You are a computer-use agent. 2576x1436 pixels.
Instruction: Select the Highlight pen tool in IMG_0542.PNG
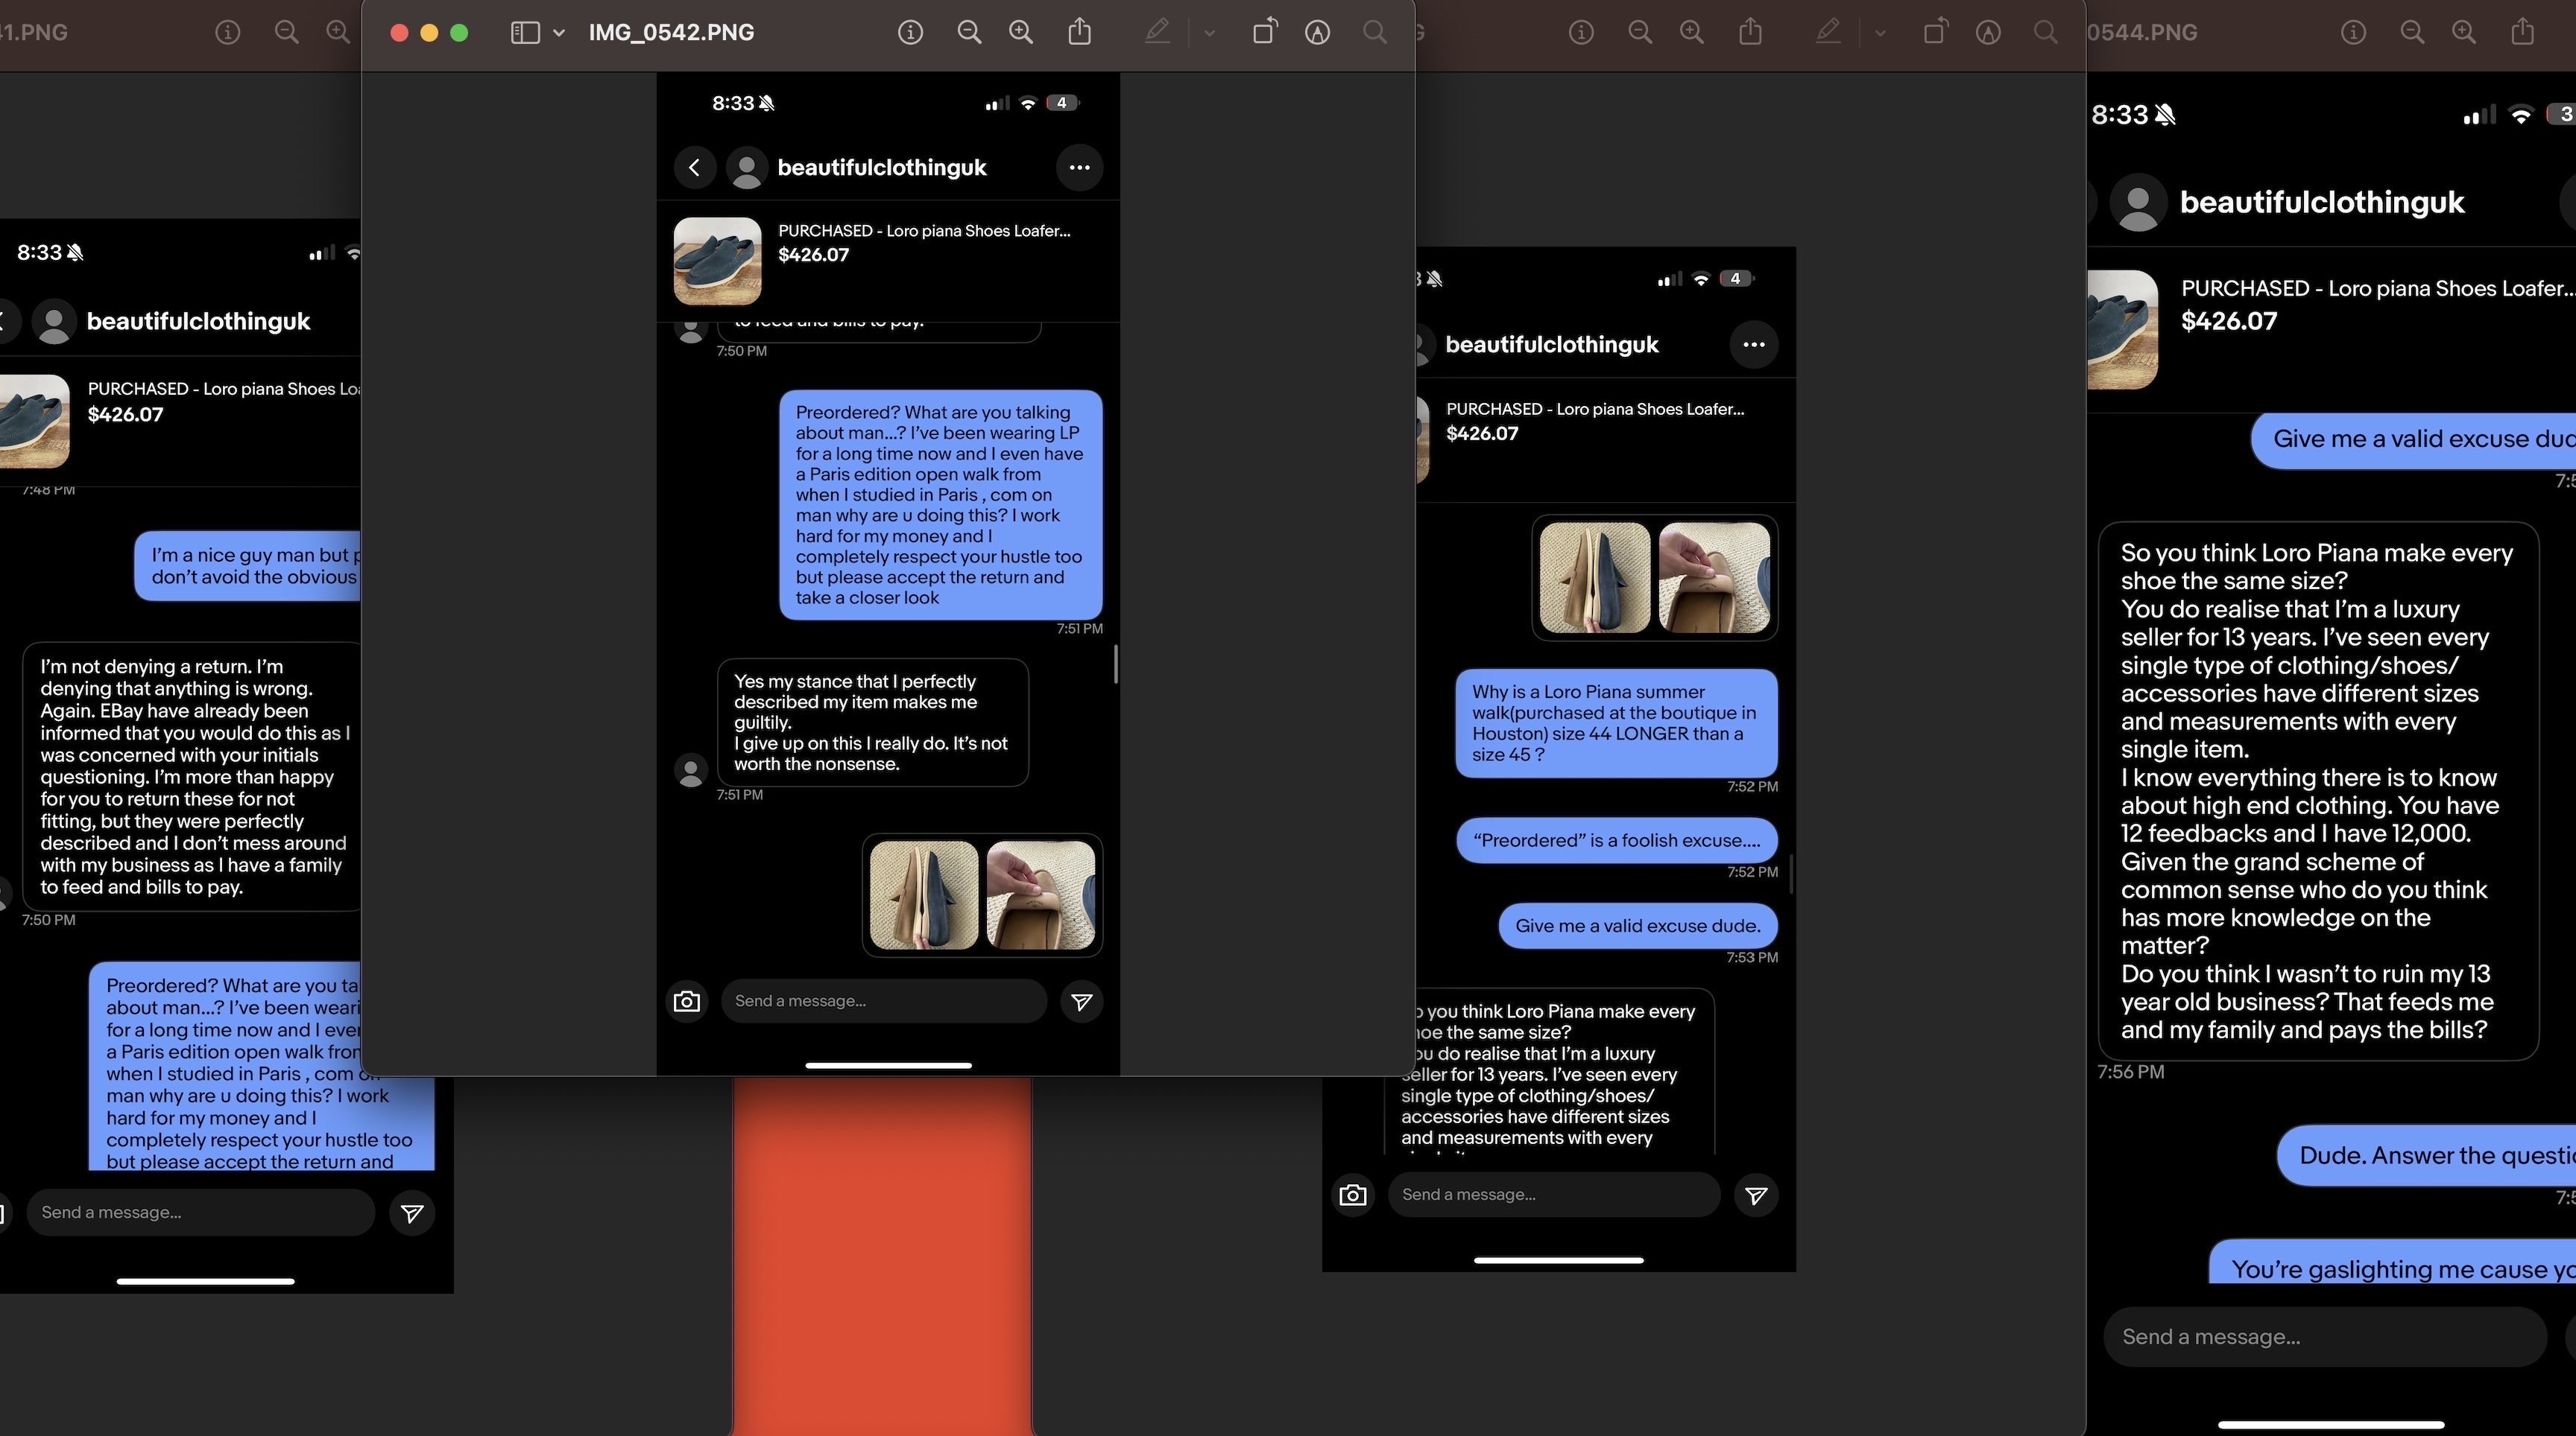1157,33
